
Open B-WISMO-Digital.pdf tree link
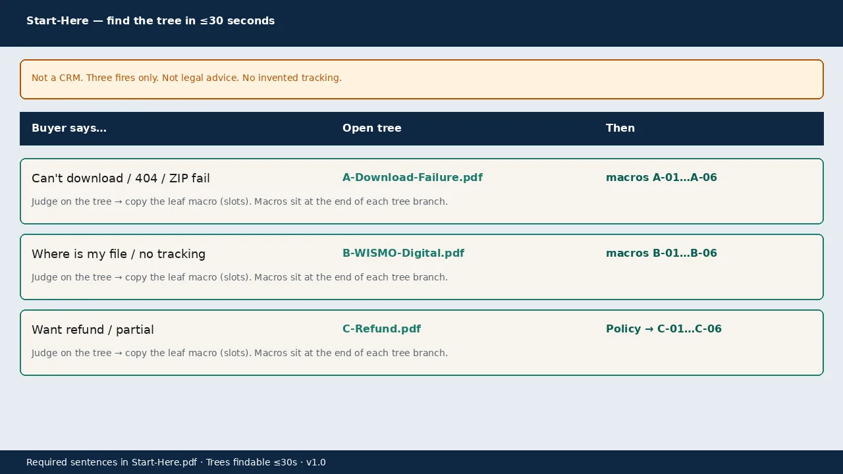(403, 253)
